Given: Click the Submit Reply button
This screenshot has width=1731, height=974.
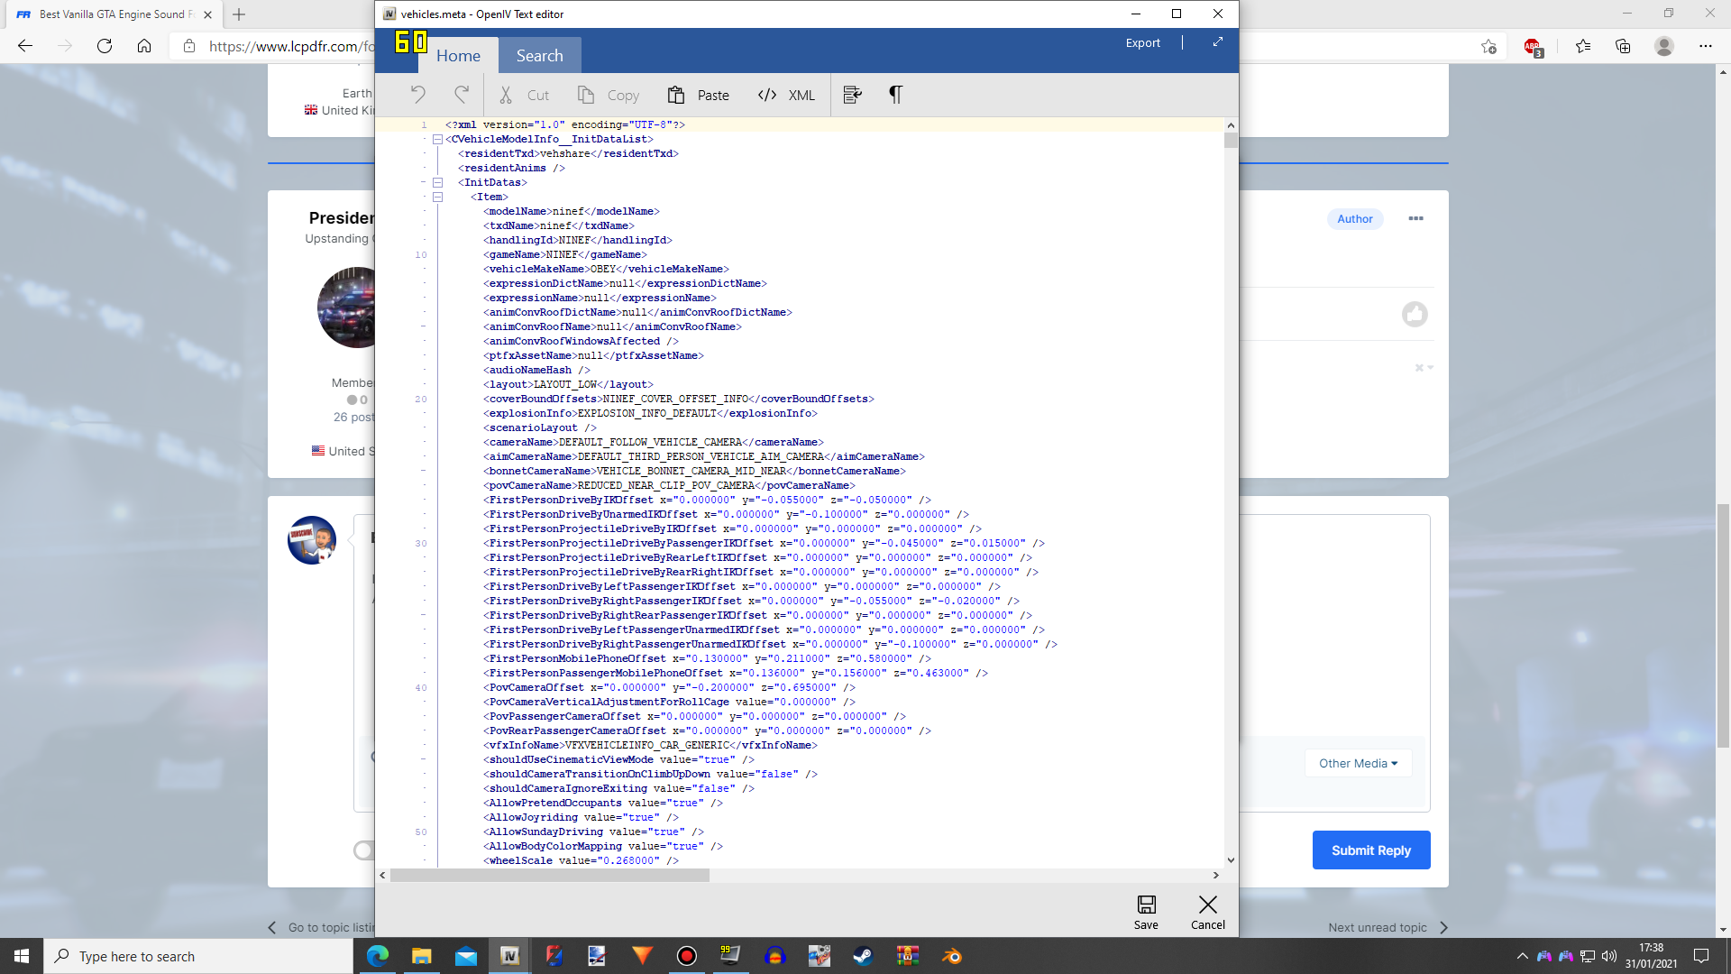Looking at the screenshot, I should (1370, 850).
